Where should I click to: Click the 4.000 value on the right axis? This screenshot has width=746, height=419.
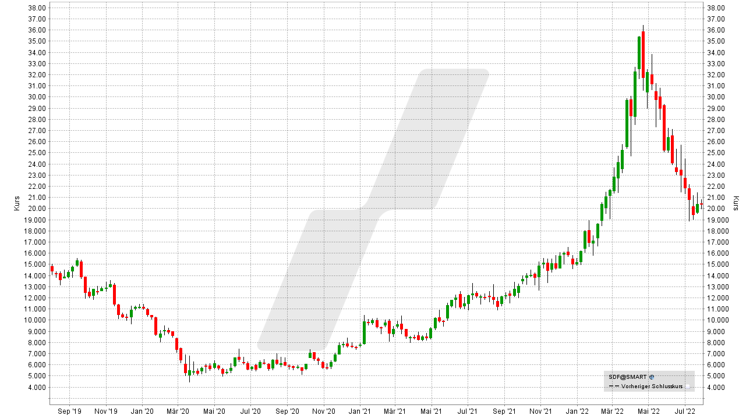click(716, 388)
